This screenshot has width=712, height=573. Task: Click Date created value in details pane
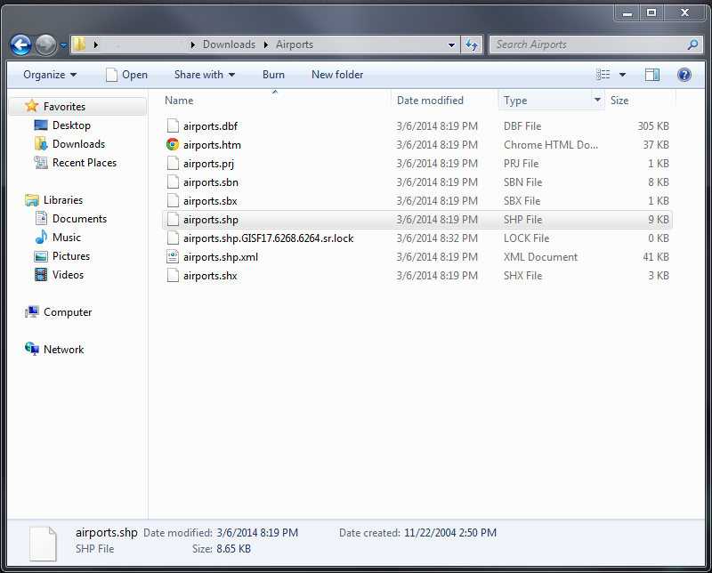(450, 533)
